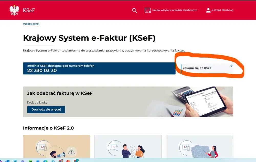The height and width of the screenshot is (162, 256).
Task: Click the Krok po kroku caption
Action: pyautogui.click(x=37, y=102)
